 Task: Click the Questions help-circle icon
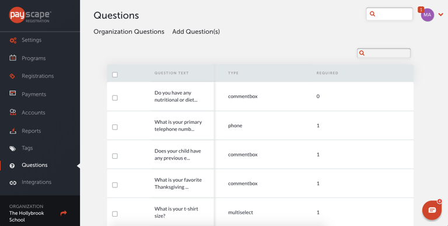click(x=12, y=165)
